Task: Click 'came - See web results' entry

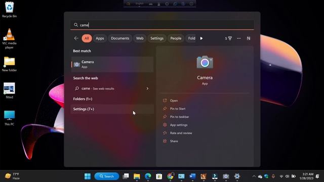Action: coord(112,88)
